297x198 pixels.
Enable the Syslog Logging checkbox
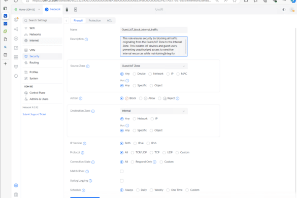122,181
